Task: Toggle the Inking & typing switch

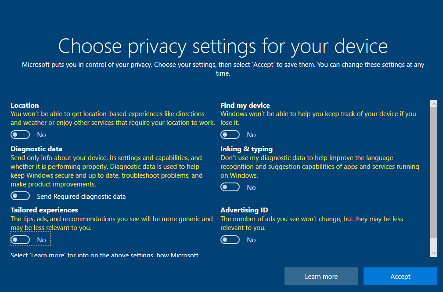Action: tap(230, 187)
